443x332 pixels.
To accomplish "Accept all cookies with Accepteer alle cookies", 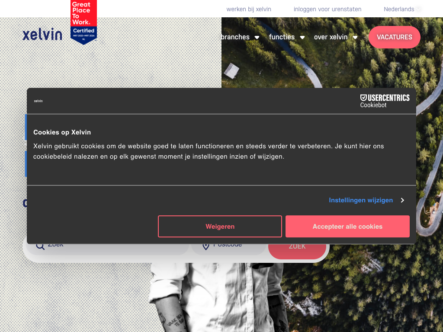I will [347, 227].
